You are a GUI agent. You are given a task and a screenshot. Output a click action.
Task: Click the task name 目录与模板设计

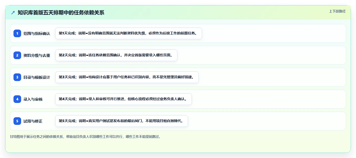click(x=37, y=77)
